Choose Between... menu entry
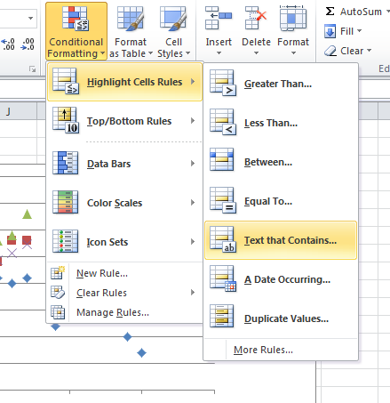The height and width of the screenshot is (403, 390). [281, 162]
